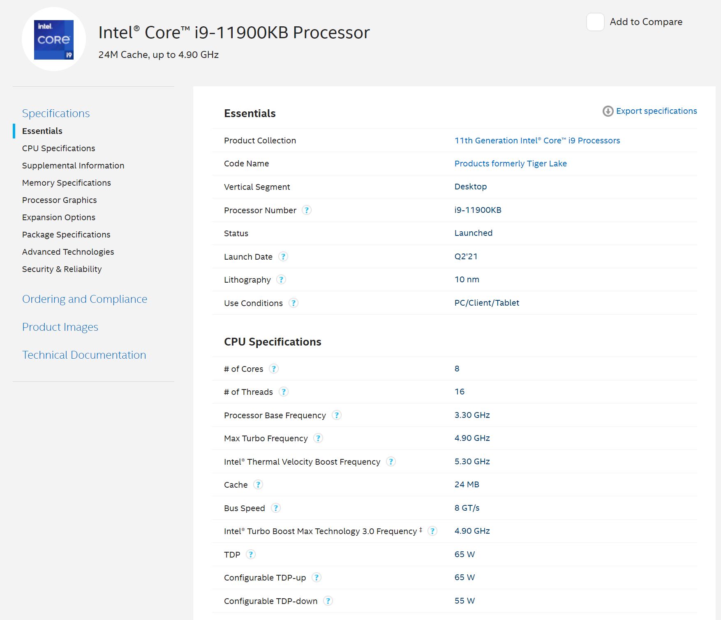Open help icon for Thermal Velocity Boost Frequency

[x=391, y=462]
